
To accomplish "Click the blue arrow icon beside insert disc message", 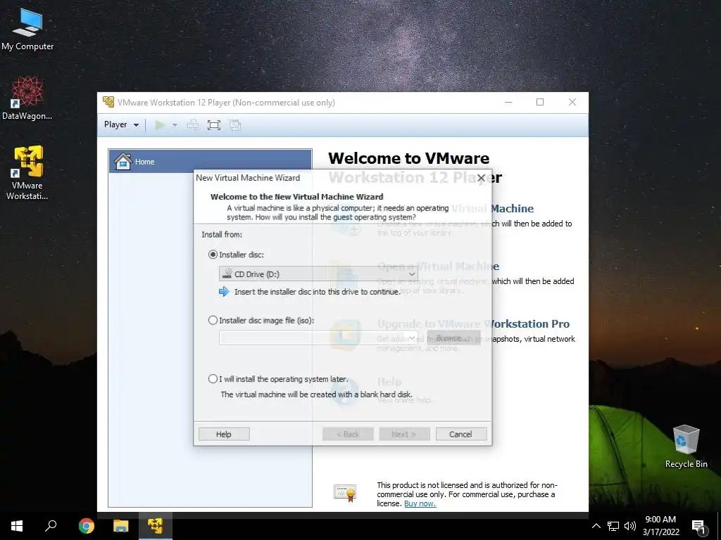I will click(x=224, y=292).
